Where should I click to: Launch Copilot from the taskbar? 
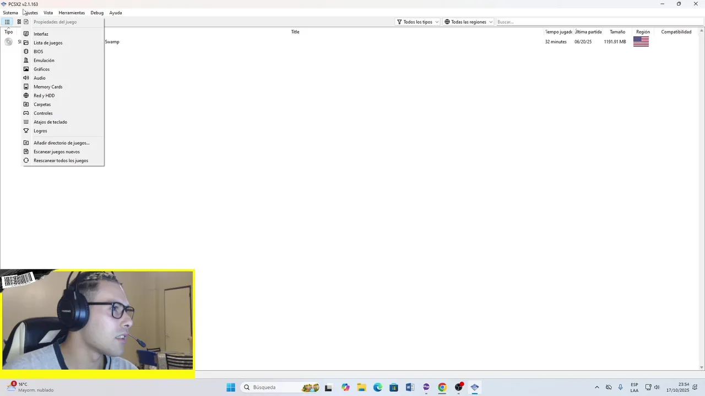(x=345, y=387)
